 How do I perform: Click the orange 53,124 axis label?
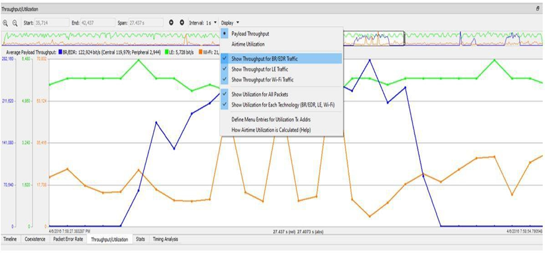[41, 101]
